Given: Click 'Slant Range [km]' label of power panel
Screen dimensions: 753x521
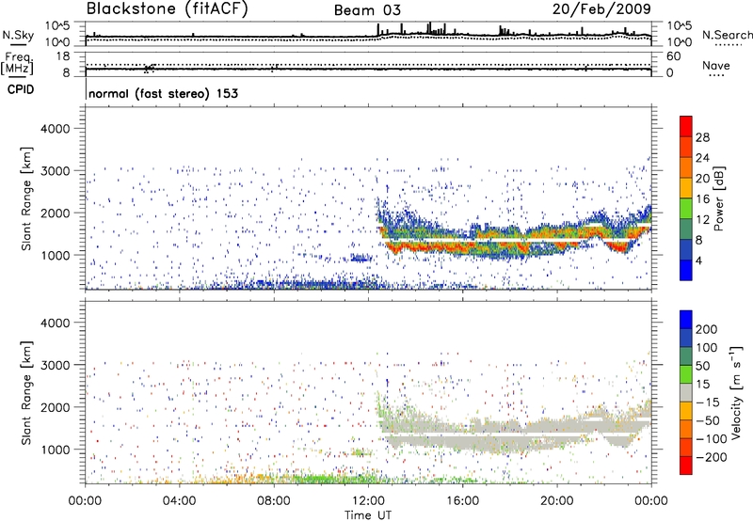Looking at the screenshot, I should pyautogui.click(x=27, y=198).
